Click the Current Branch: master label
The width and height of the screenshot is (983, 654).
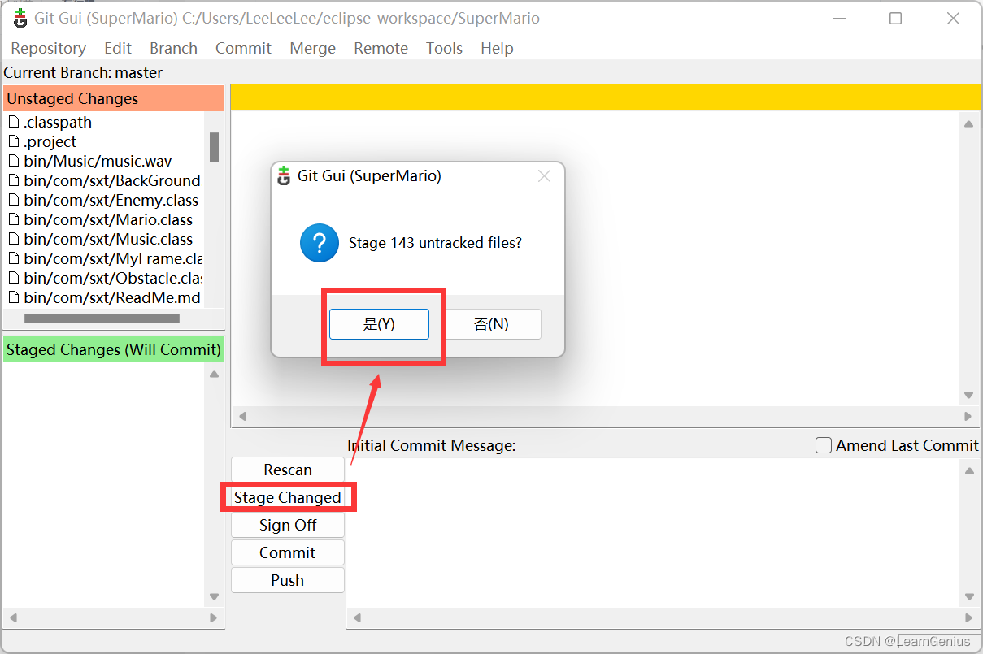(83, 72)
